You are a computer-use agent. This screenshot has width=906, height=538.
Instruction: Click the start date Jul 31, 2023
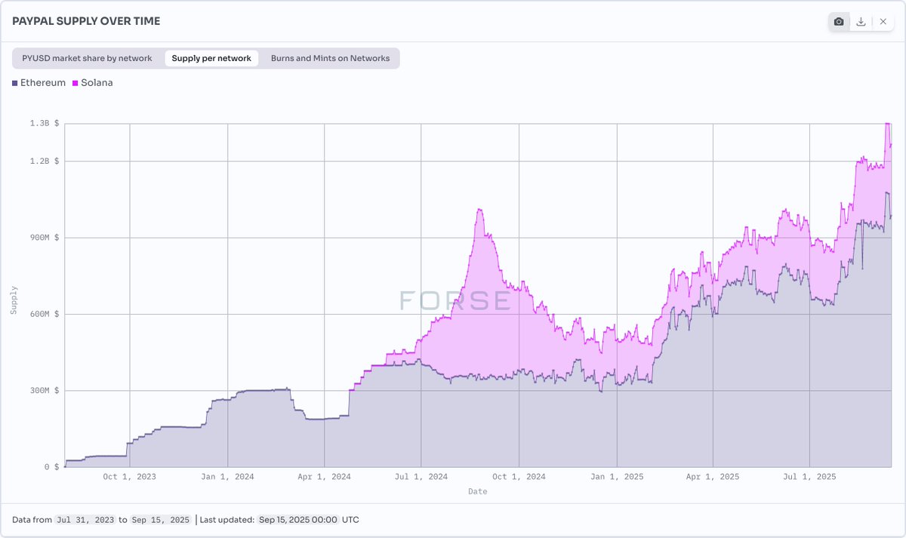tap(85, 520)
